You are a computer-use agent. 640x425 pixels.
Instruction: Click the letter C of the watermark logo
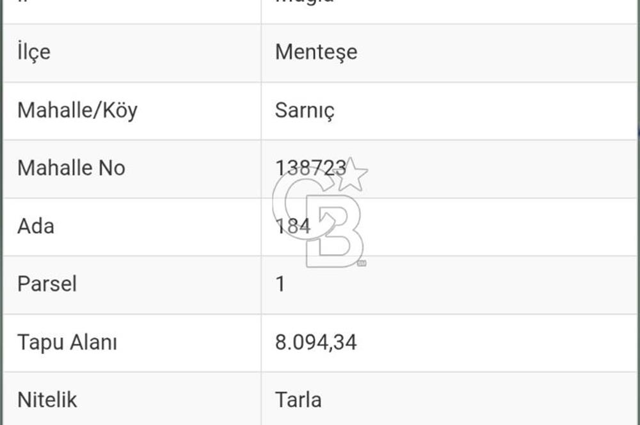click(288, 204)
